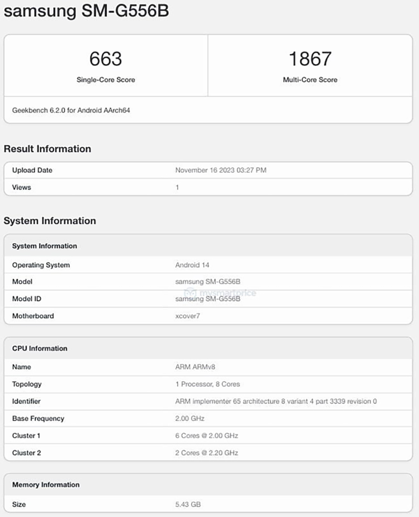
Task: Select the 1867 multi-core score value
Action: [310, 59]
